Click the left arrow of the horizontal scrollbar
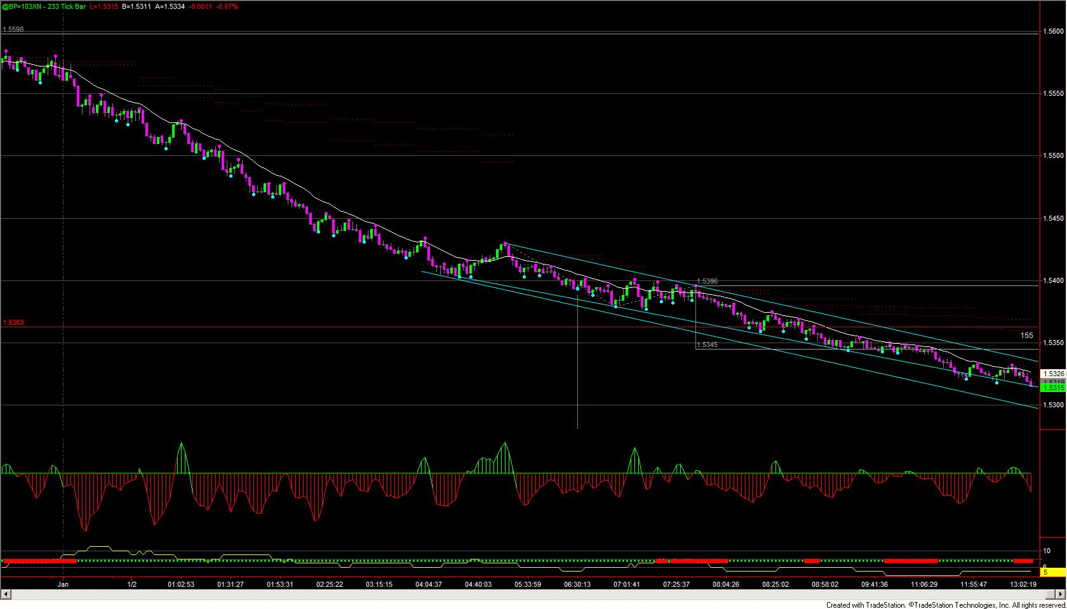Viewport: 1067px width, 609px height. pyautogui.click(x=6, y=594)
